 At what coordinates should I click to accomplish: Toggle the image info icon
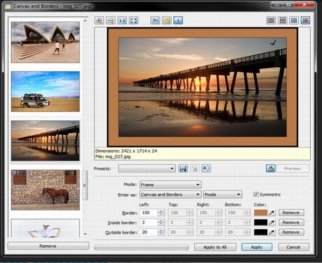[x=178, y=20]
